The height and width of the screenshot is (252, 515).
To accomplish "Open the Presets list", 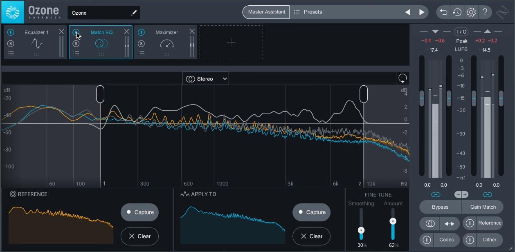I will (308, 12).
